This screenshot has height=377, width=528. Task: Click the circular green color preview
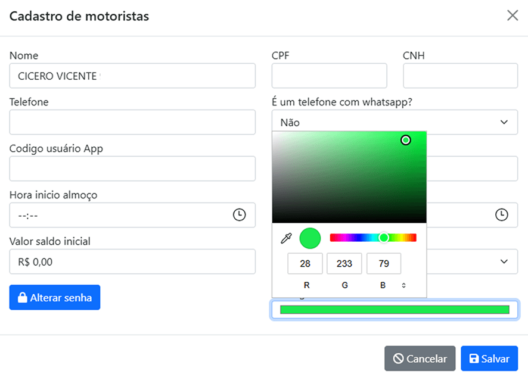(310, 238)
